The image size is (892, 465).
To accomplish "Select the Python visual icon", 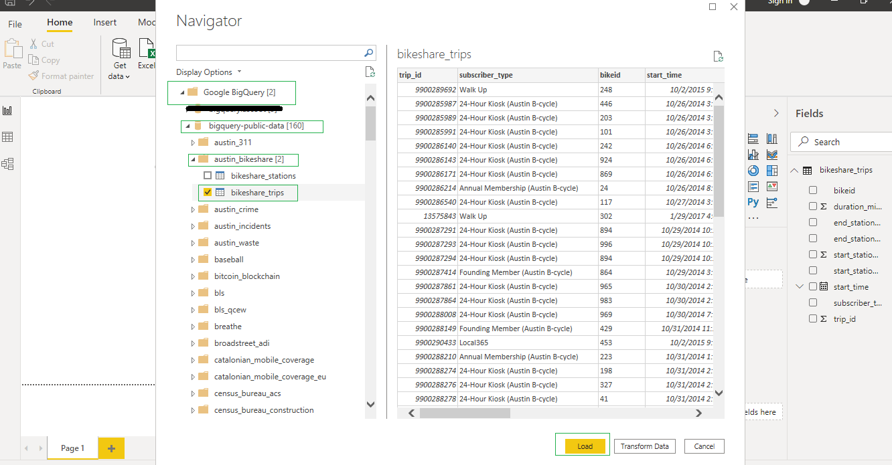I will point(753,203).
